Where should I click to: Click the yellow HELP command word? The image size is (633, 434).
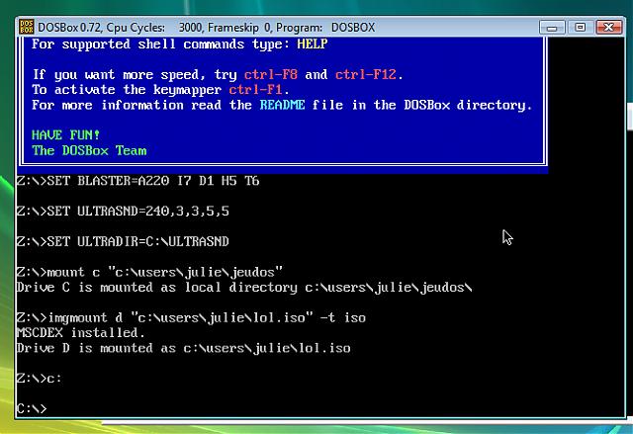tap(313, 43)
